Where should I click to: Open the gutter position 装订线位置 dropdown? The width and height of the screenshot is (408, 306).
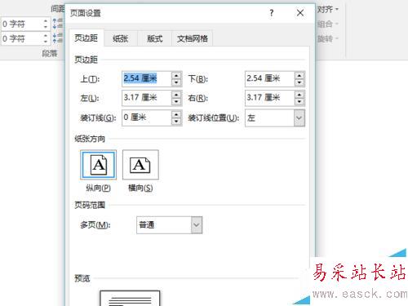pos(299,118)
